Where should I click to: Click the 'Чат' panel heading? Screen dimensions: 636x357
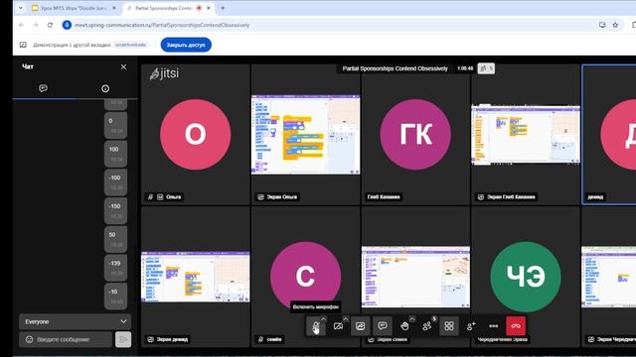pyautogui.click(x=28, y=66)
